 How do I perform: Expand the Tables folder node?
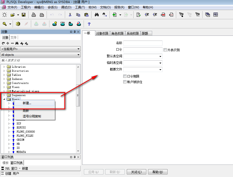4,75
